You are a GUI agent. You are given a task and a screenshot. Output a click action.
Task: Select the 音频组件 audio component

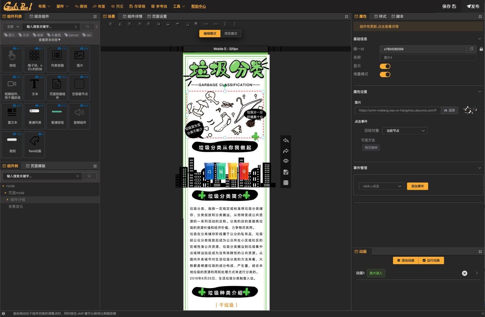pos(79,116)
